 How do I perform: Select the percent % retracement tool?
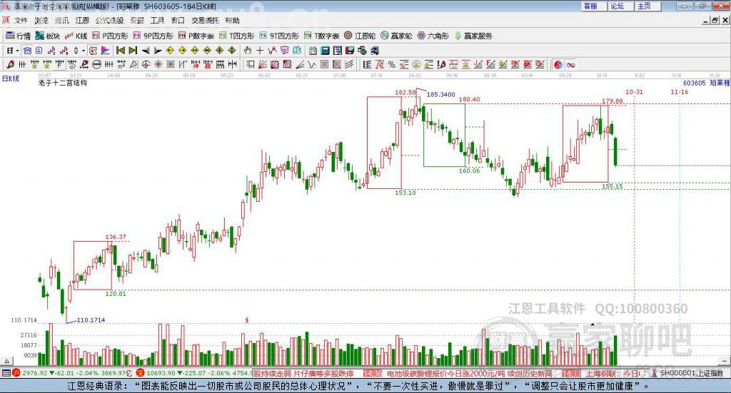[392, 65]
